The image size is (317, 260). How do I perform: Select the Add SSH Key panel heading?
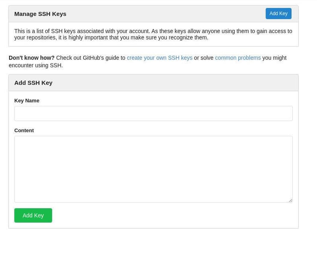pos(33,83)
